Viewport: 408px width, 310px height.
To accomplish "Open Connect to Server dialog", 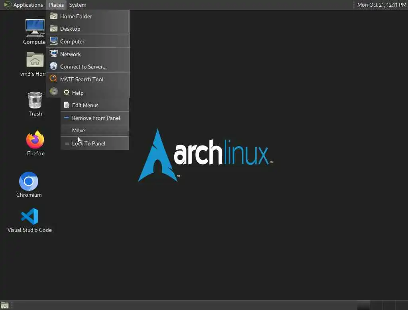I will [x=88, y=67].
